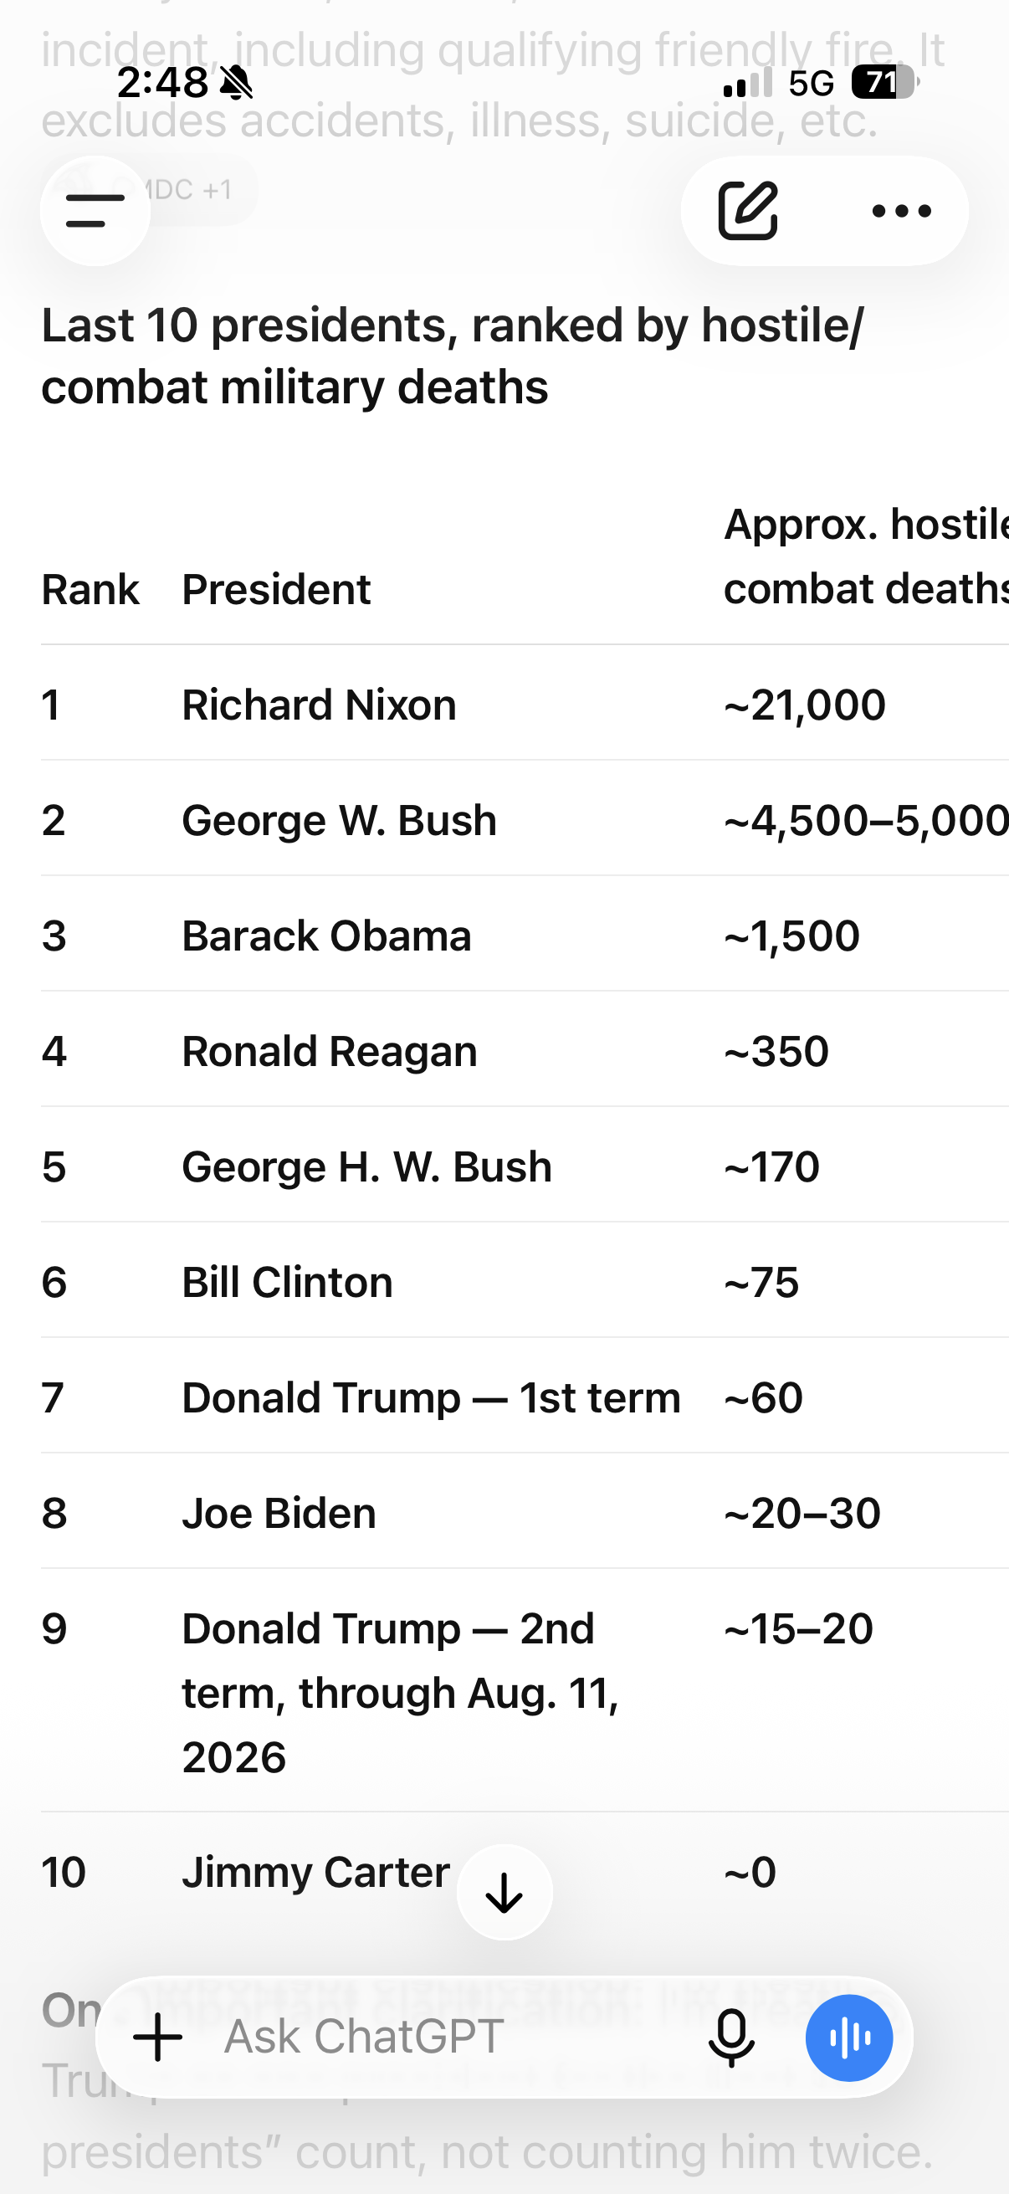Tap the Barack Obama death count cell
This screenshot has height=2194, width=1009.
[791, 936]
